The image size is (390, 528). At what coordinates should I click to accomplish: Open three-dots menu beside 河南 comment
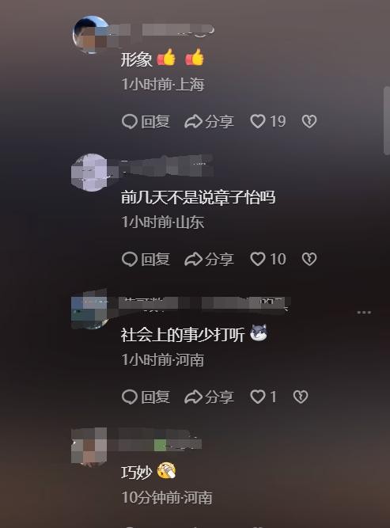point(364,313)
